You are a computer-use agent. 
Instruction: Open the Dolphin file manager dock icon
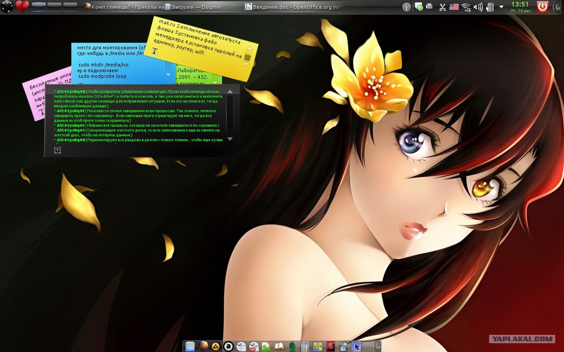[x=190, y=346]
